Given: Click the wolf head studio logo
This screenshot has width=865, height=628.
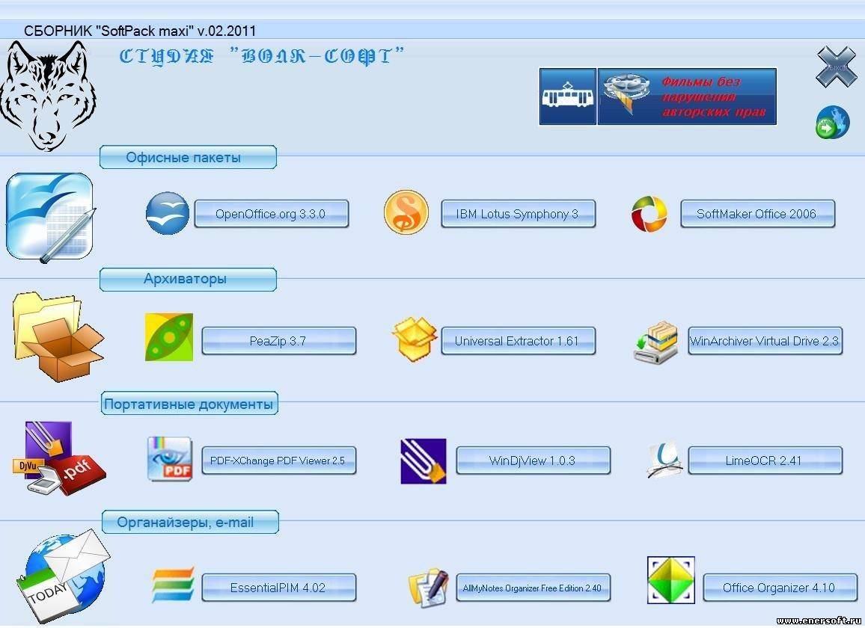Looking at the screenshot, I should click(x=48, y=96).
